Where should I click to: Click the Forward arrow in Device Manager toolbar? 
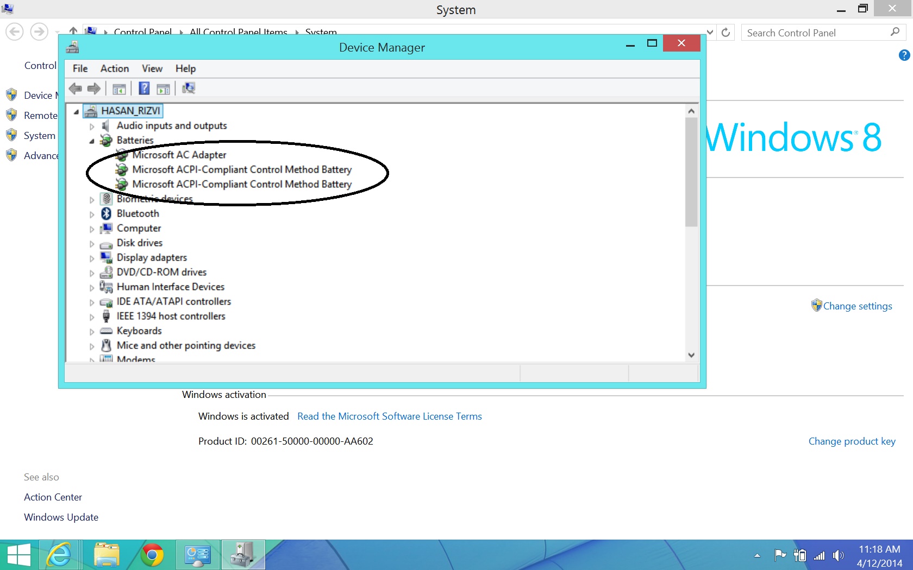point(94,88)
